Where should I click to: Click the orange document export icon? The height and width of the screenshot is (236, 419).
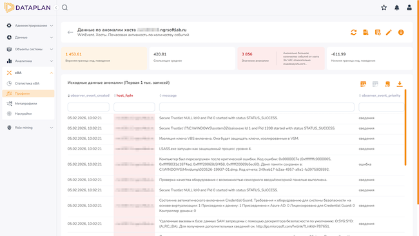coord(387,84)
